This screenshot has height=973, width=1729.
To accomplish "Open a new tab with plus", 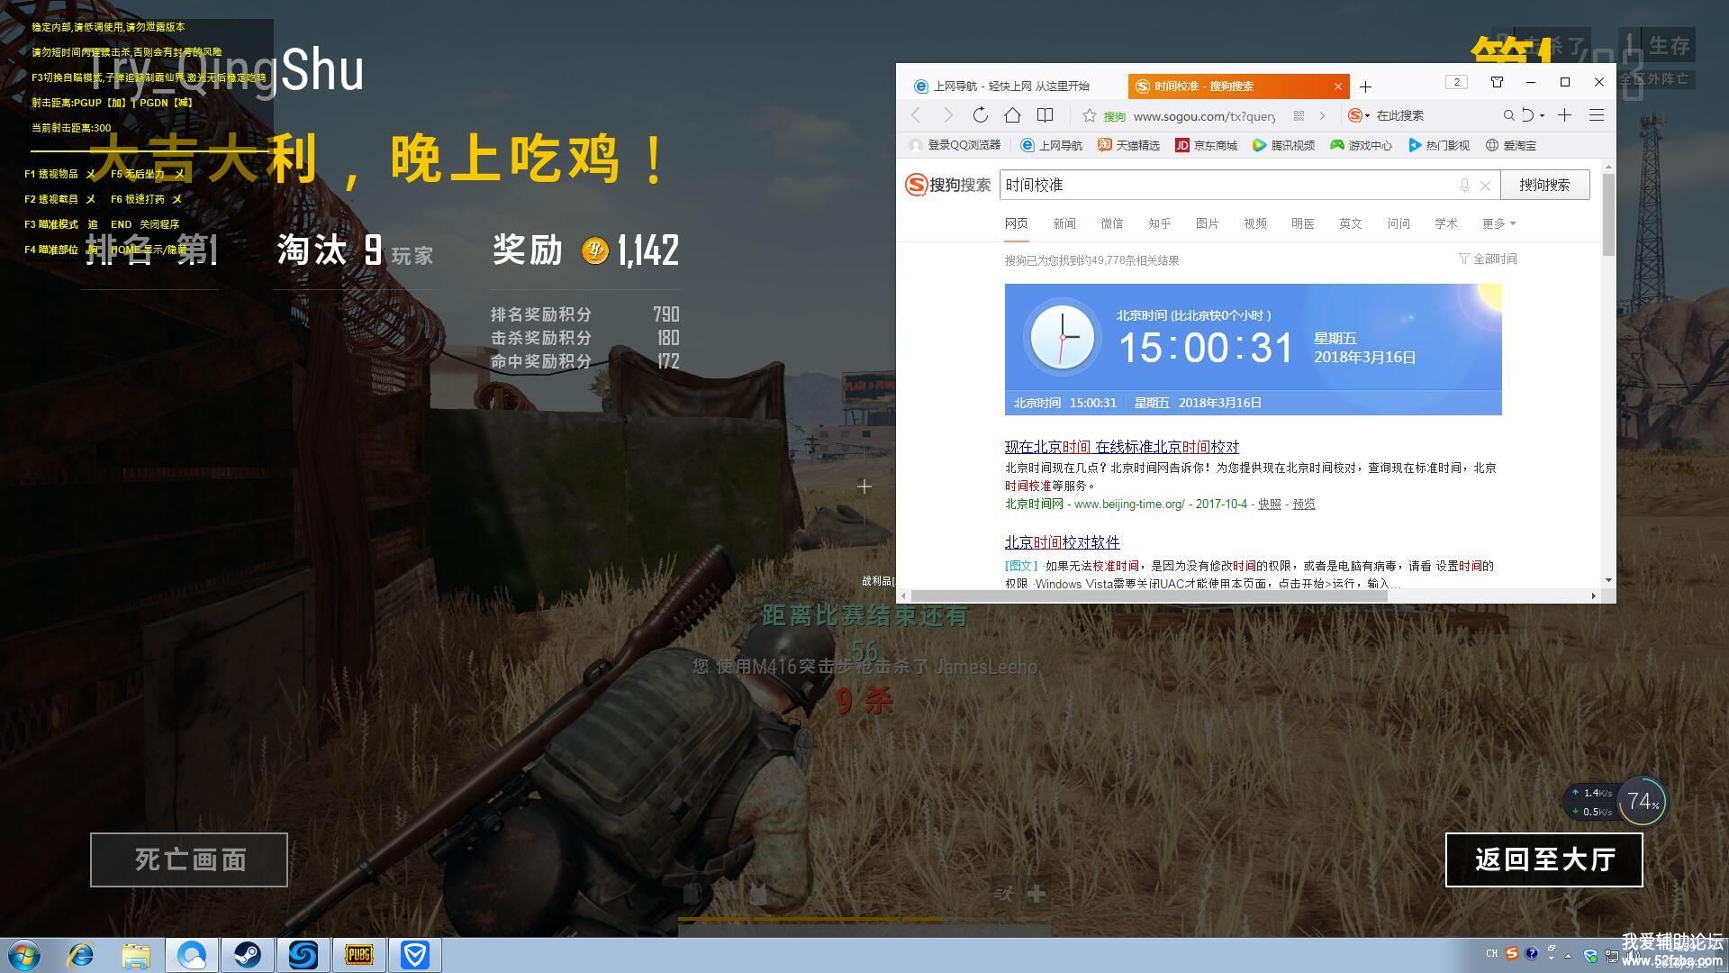I will (x=1365, y=86).
